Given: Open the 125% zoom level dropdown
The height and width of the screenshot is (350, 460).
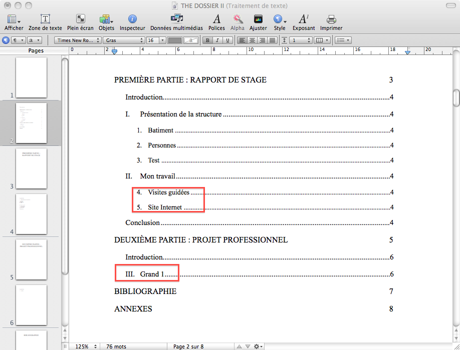Looking at the screenshot, I should pyautogui.click(x=84, y=346).
